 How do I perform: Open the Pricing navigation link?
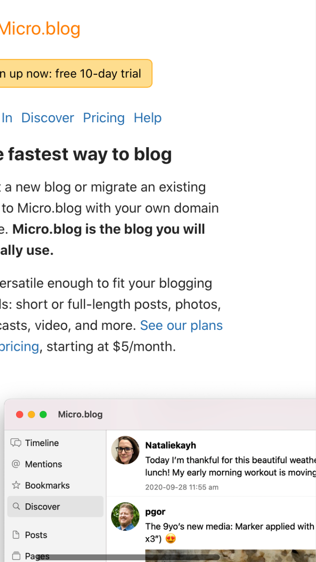point(104,117)
